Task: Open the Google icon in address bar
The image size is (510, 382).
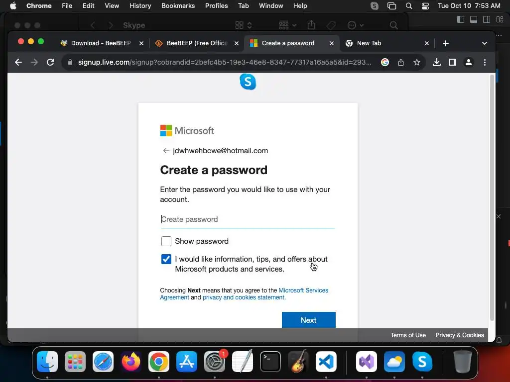Action: 385,62
